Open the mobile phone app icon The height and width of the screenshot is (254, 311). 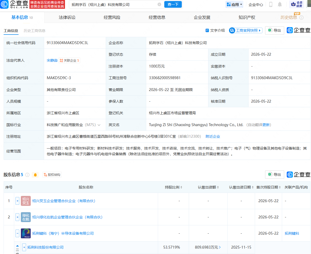click(271, 4)
